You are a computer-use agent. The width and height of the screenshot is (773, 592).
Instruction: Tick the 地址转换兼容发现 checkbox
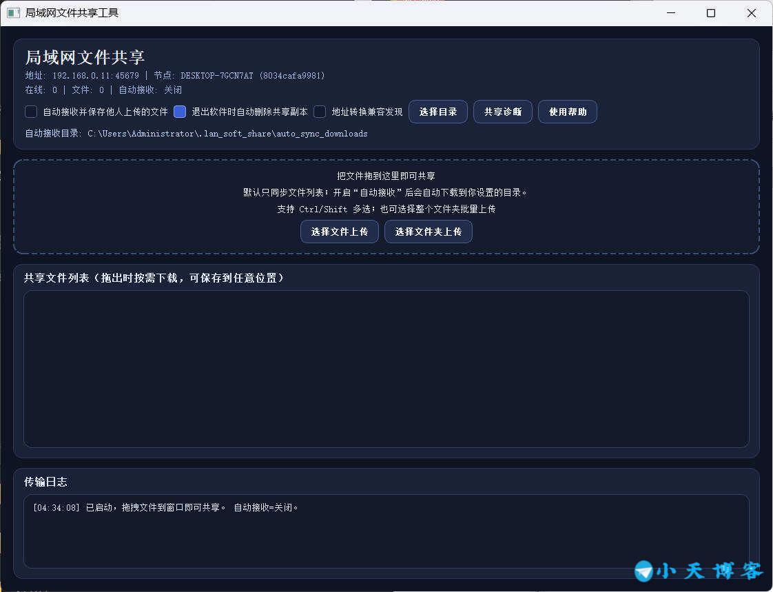coord(320,112)
